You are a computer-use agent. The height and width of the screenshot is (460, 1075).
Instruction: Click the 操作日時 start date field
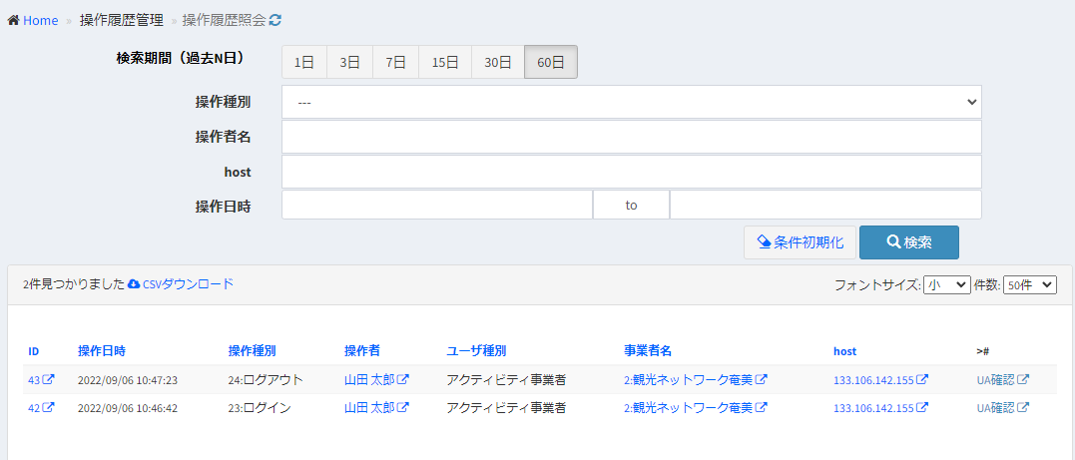437,205
